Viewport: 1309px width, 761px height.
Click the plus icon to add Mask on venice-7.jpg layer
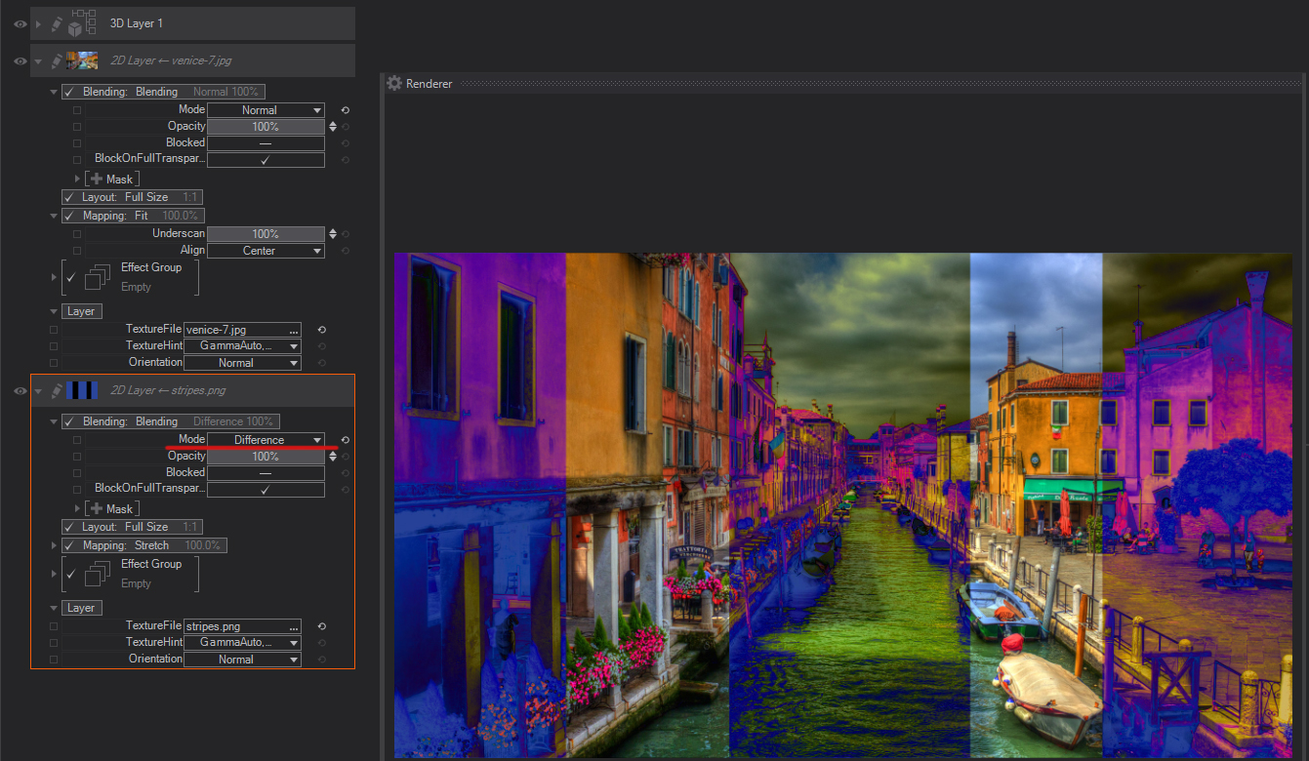[x=96, y=180]
